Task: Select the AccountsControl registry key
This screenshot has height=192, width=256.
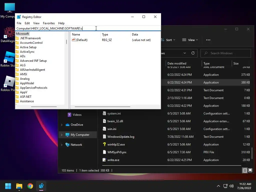Action: pyautogui.click(x=31, y=42)
